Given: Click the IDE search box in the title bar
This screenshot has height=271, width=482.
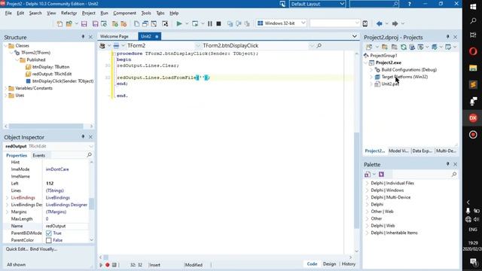Looking at the screenshot, I should pyautogui.click(x=374, y=4).
